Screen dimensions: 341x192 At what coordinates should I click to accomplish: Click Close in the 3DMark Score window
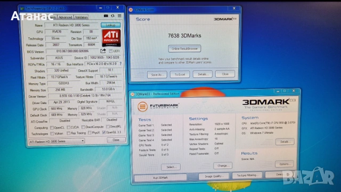(225, 74)
